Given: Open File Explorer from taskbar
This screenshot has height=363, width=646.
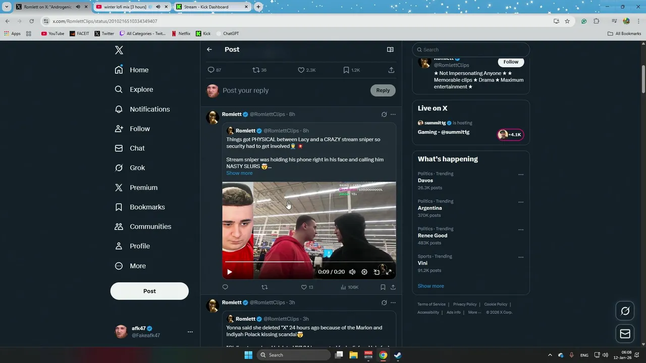Looking at the screenshot, I should [354, 355].
